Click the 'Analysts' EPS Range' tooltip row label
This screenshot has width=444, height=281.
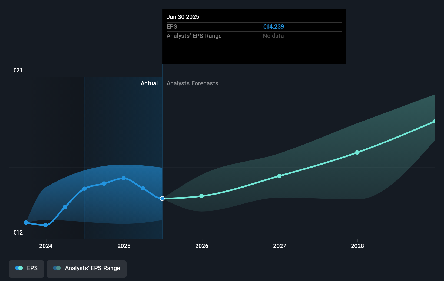click(194, 36)
